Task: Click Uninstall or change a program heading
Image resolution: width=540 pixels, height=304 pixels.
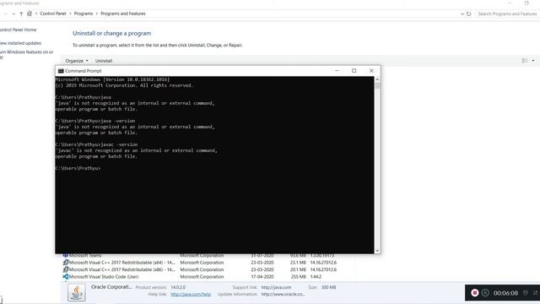Action: click(111, 34)
